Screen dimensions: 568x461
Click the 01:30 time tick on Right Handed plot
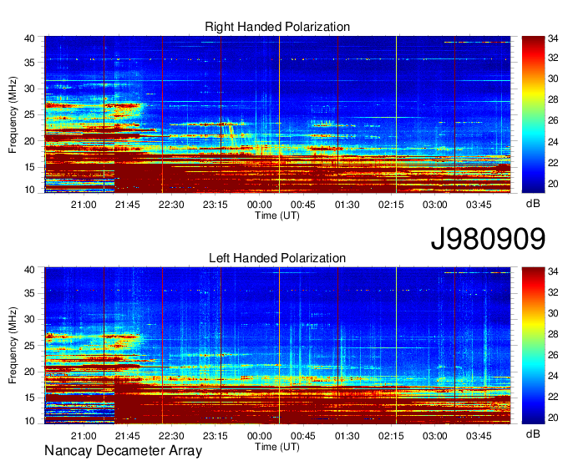coord(347,205)
